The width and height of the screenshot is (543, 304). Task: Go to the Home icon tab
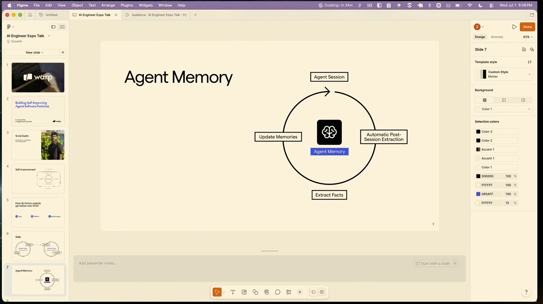tap(30, 15)
